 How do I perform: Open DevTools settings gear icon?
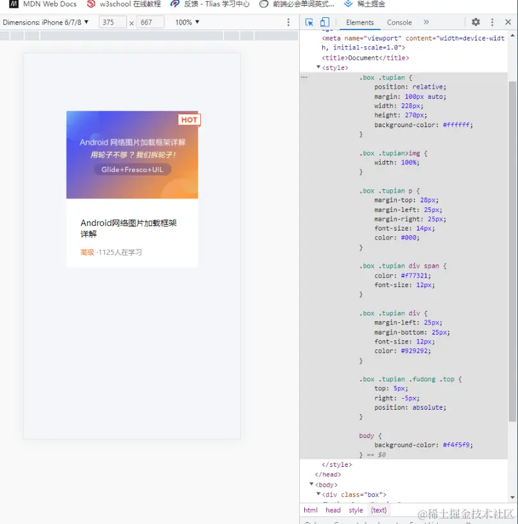(x=475, y=21)
